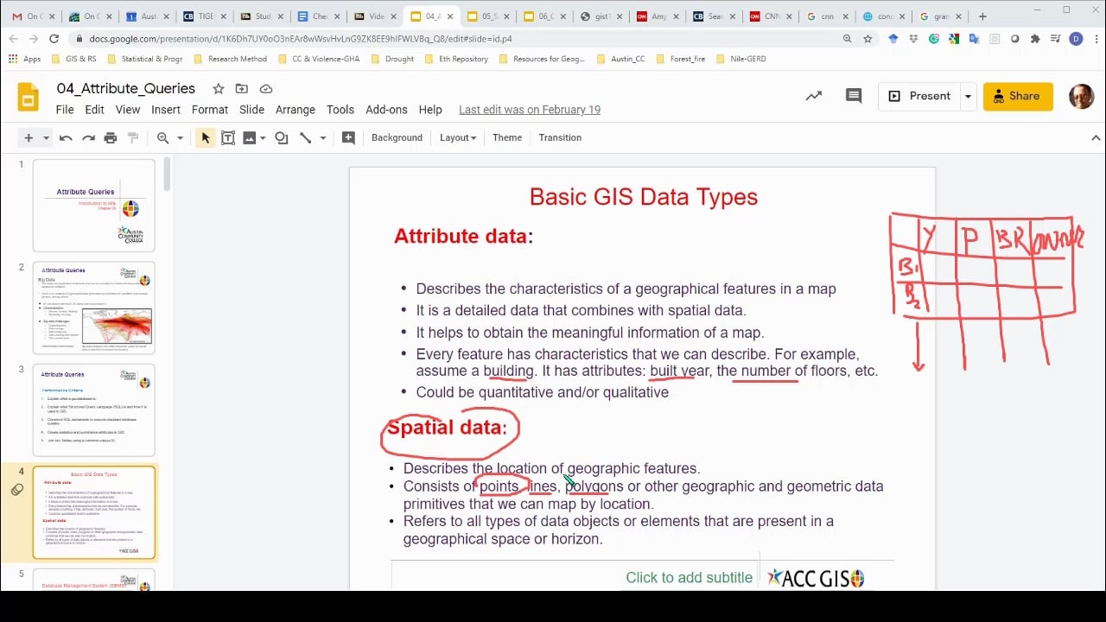This screenshot has width=1106, height=622.
Task: Click the Theme button
Action: [x=507, y=138]
